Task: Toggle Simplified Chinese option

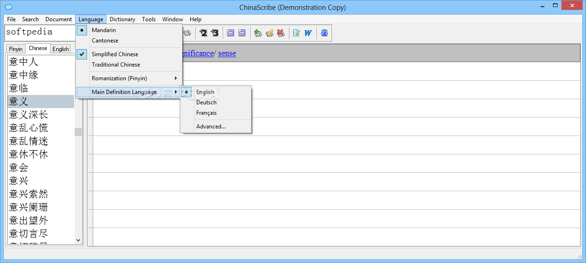Action: tap(129, 54)
